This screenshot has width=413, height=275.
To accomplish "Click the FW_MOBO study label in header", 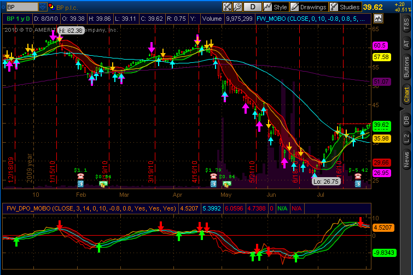I will [x=311, y=19].
